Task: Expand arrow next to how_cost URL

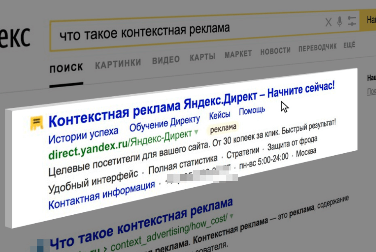Action: pyautogui.click(x=231, y=216)
